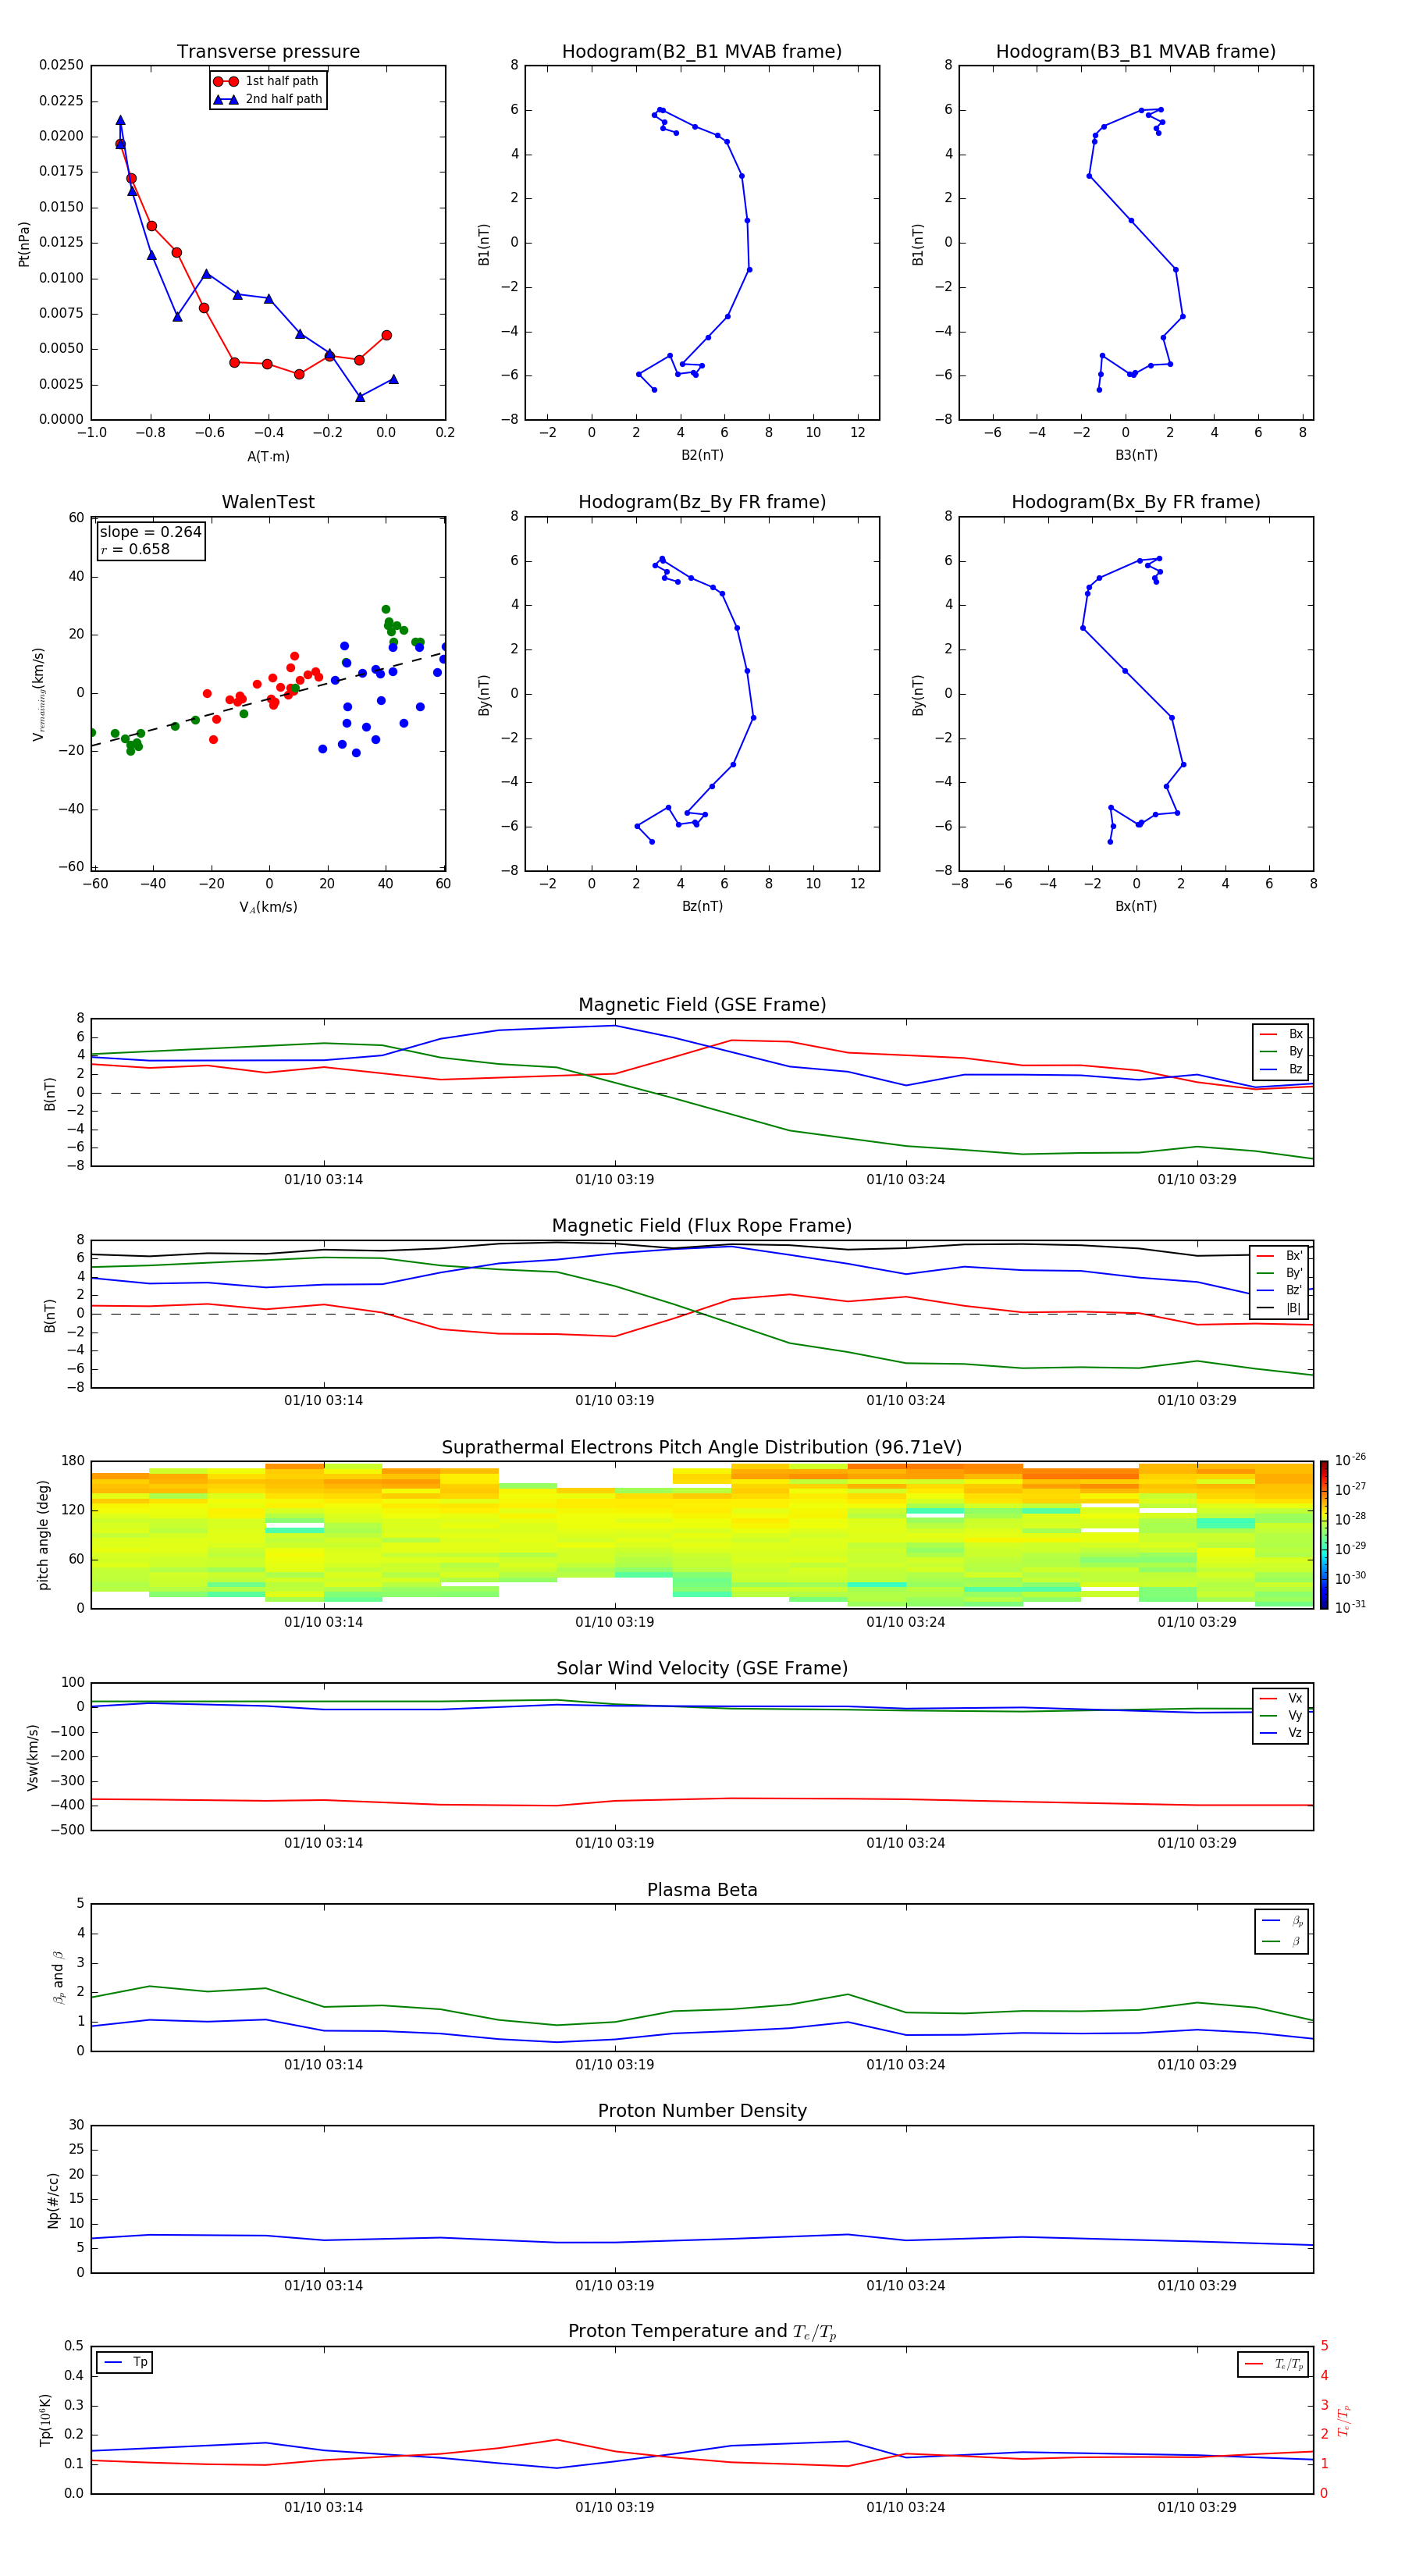Click the "r = 0.658" annotation
Screen dimensions: 1405x2576
point(135,549)
